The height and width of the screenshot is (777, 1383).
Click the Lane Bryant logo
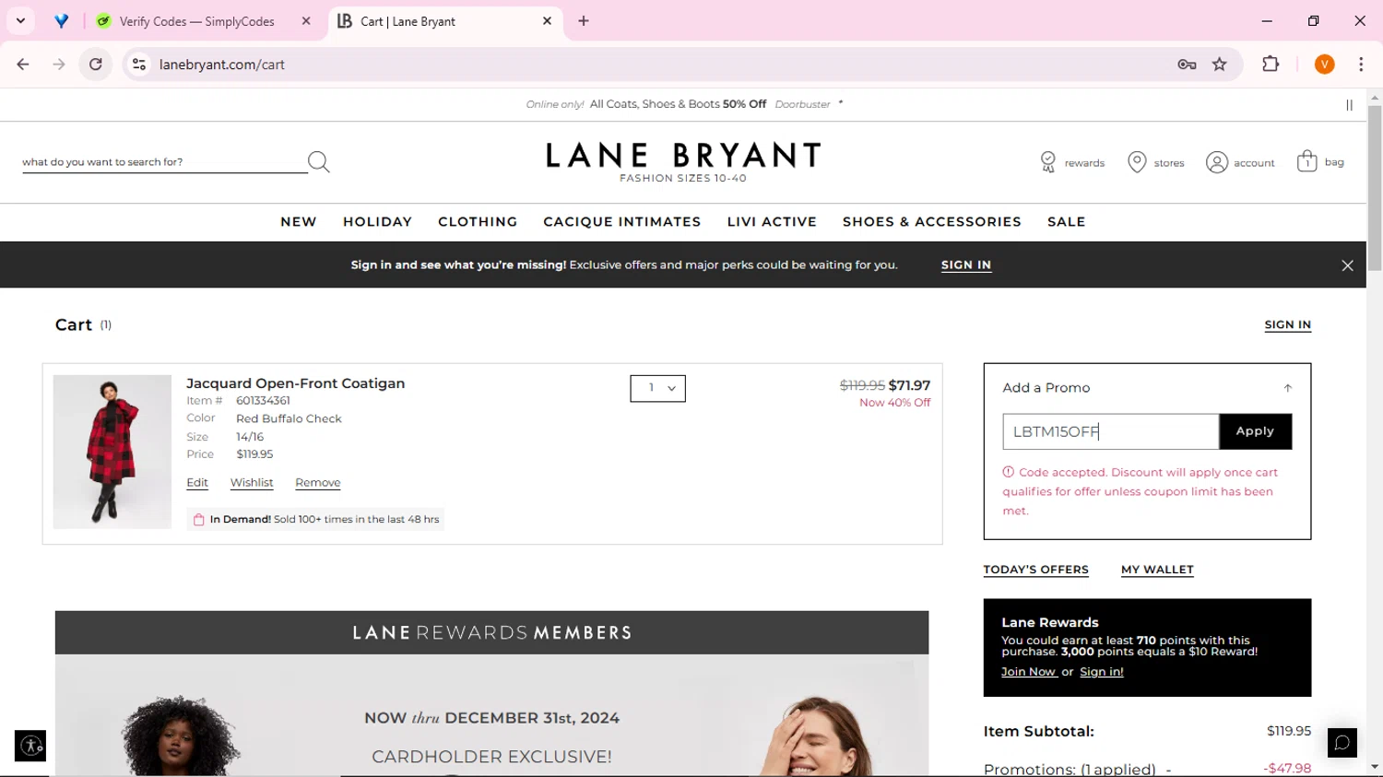683,161
